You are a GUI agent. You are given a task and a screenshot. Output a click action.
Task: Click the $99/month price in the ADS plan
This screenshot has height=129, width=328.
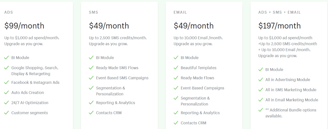(24, 26)
